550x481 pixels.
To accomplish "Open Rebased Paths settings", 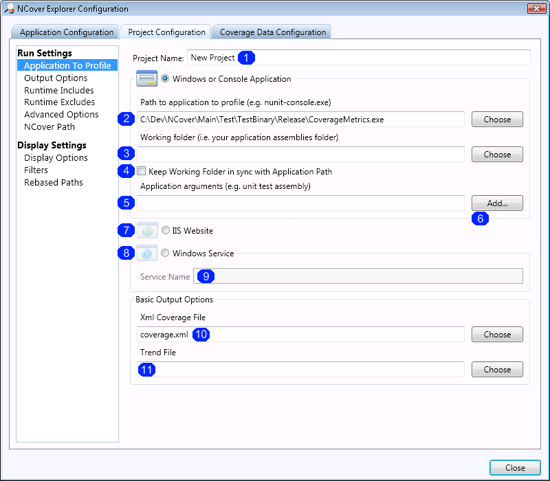I will coord(54,182).
